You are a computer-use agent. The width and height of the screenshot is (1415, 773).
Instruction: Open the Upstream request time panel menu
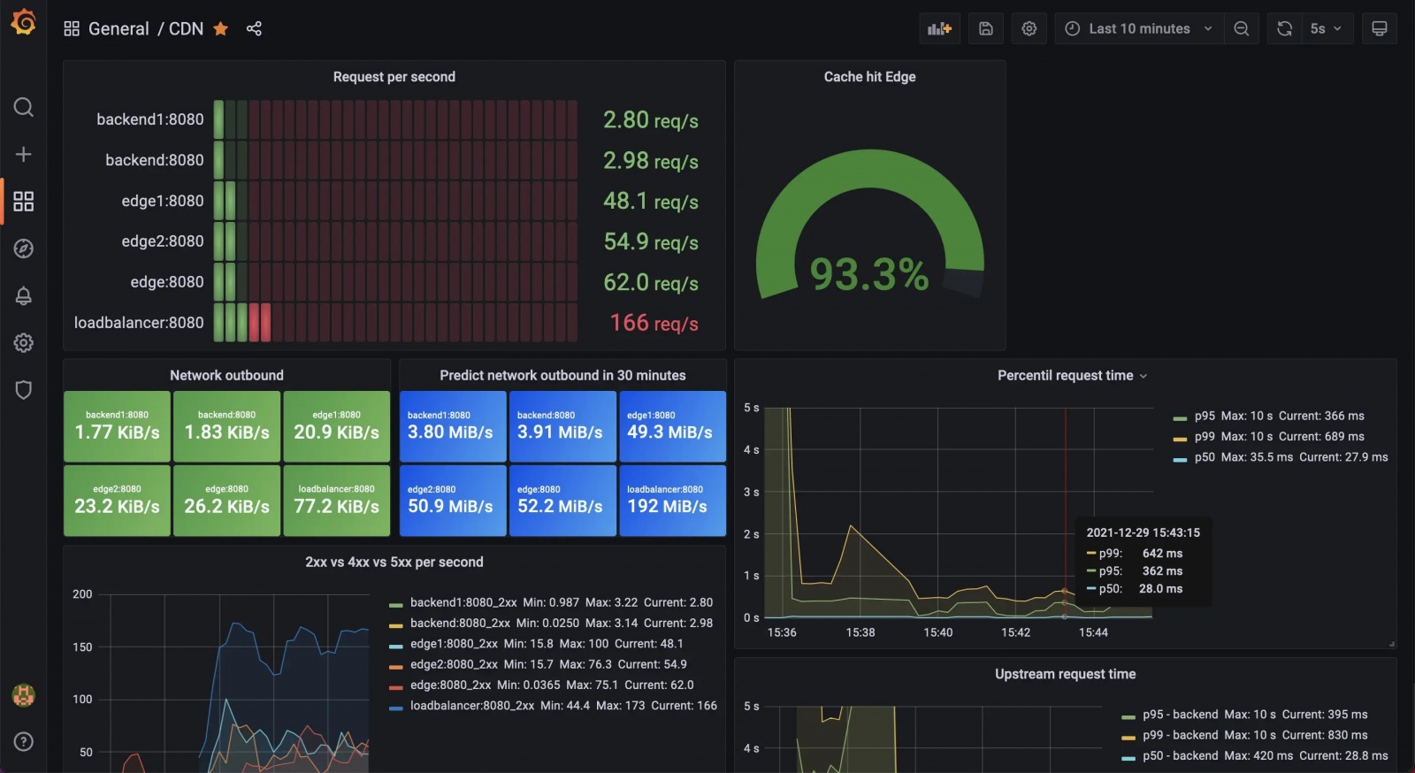1065,675
